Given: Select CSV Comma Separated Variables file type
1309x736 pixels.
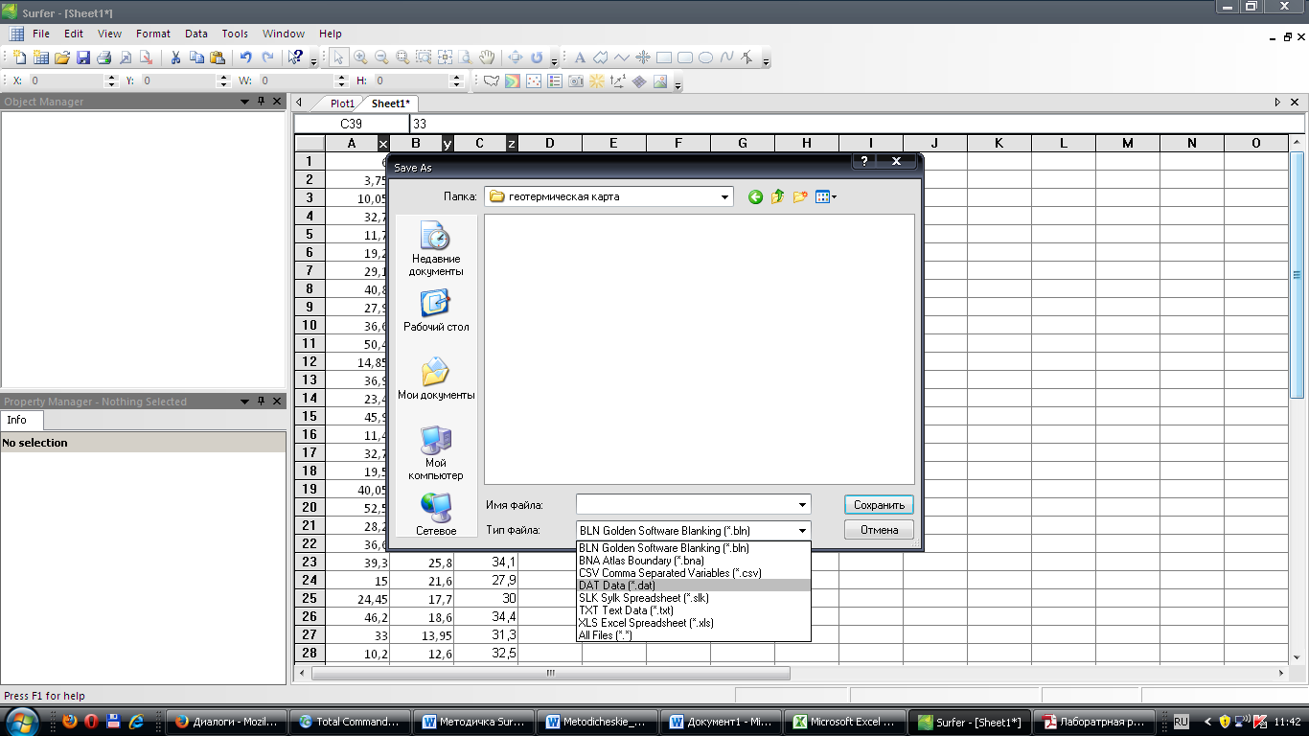Looking at the screenshot, I should point(693,573).
